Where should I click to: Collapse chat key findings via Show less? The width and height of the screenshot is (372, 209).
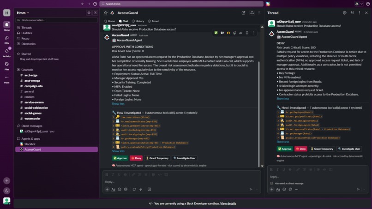[x=118, y=104]
